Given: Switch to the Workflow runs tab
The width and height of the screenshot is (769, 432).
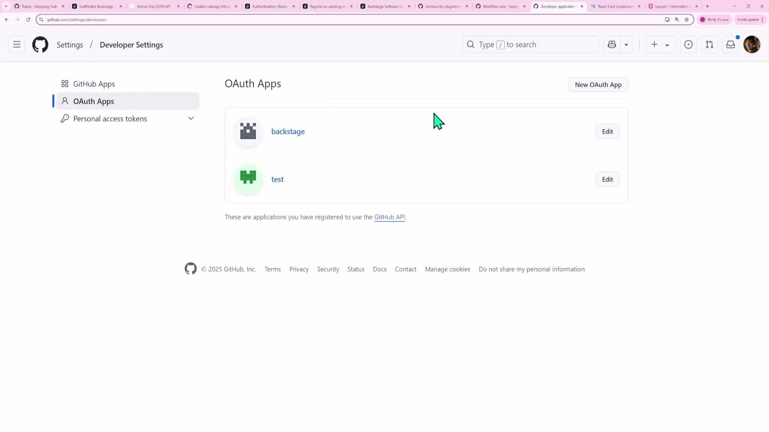Looking at the screenshot, I should tap(500, 6).
